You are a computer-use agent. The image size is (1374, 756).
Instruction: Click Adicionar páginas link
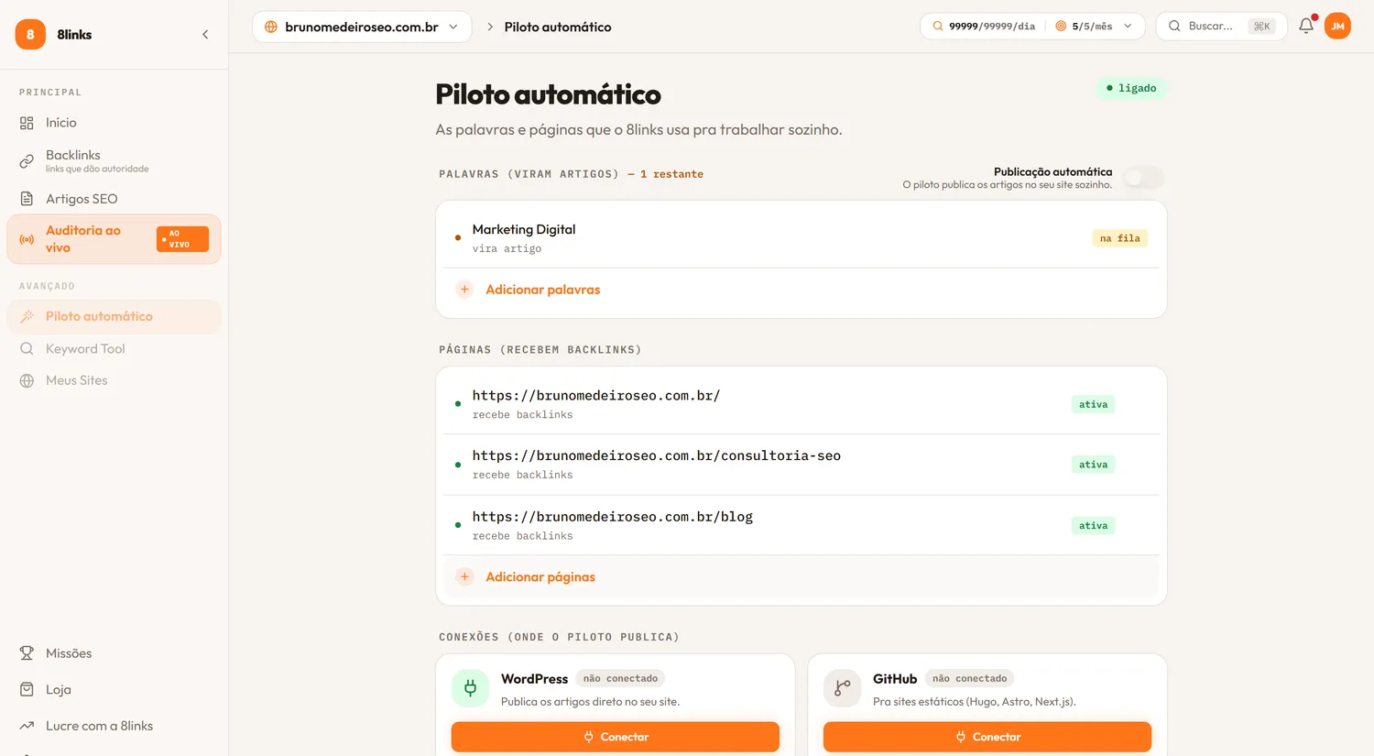(540, 576)
